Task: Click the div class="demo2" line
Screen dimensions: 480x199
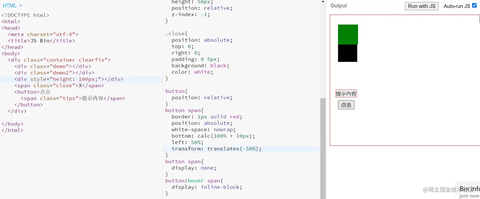Action: coord(54,73)
